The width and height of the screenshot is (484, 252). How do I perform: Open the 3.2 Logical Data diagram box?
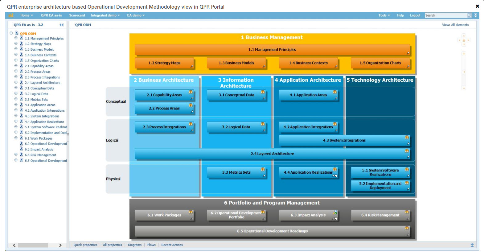pos(236,127)
